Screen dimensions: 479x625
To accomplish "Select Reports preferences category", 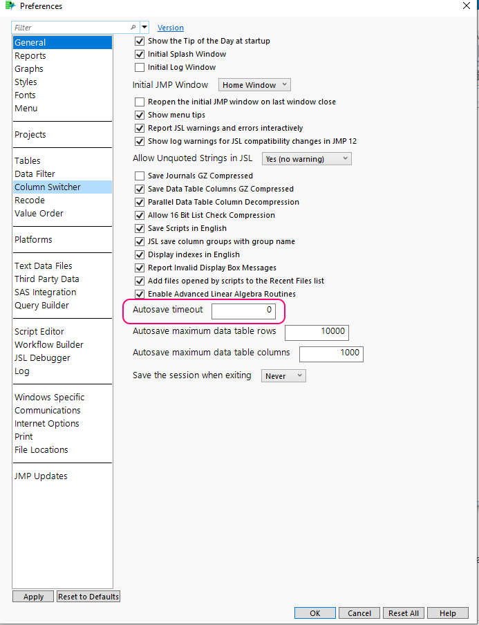I will [x=63, y=56].
